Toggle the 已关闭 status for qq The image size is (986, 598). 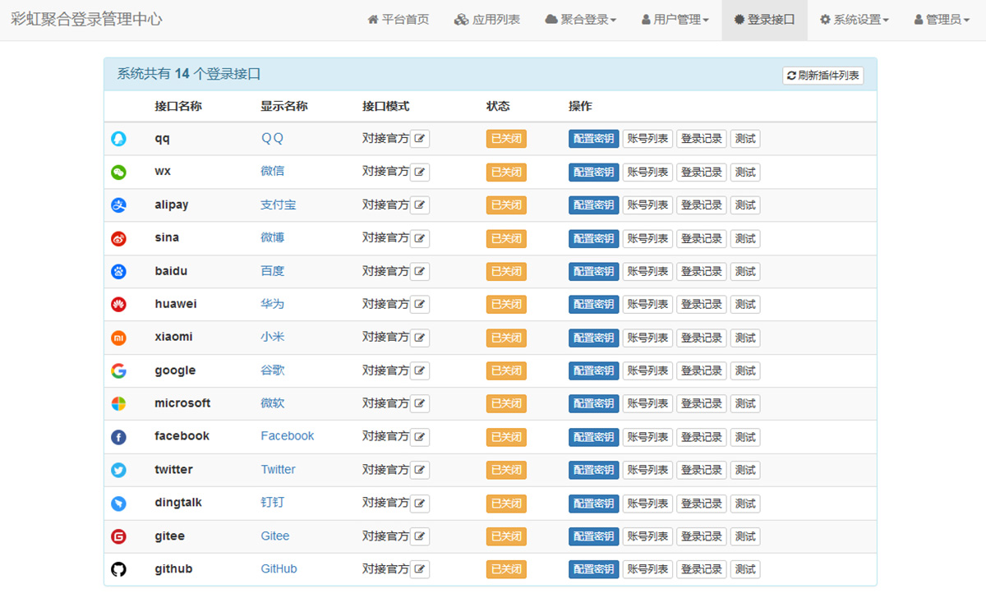tap(506, 139)
